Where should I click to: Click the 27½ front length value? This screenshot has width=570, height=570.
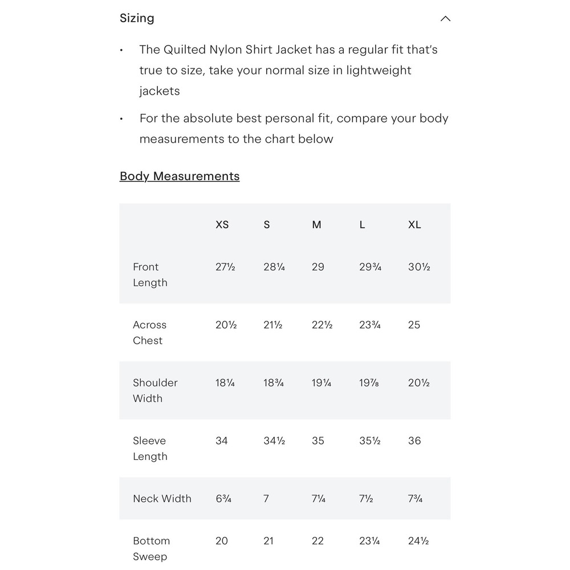click(x=225, y=267)
